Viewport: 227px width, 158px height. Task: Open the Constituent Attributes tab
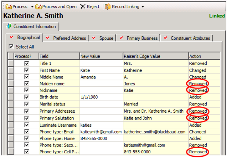coord(190,38)
